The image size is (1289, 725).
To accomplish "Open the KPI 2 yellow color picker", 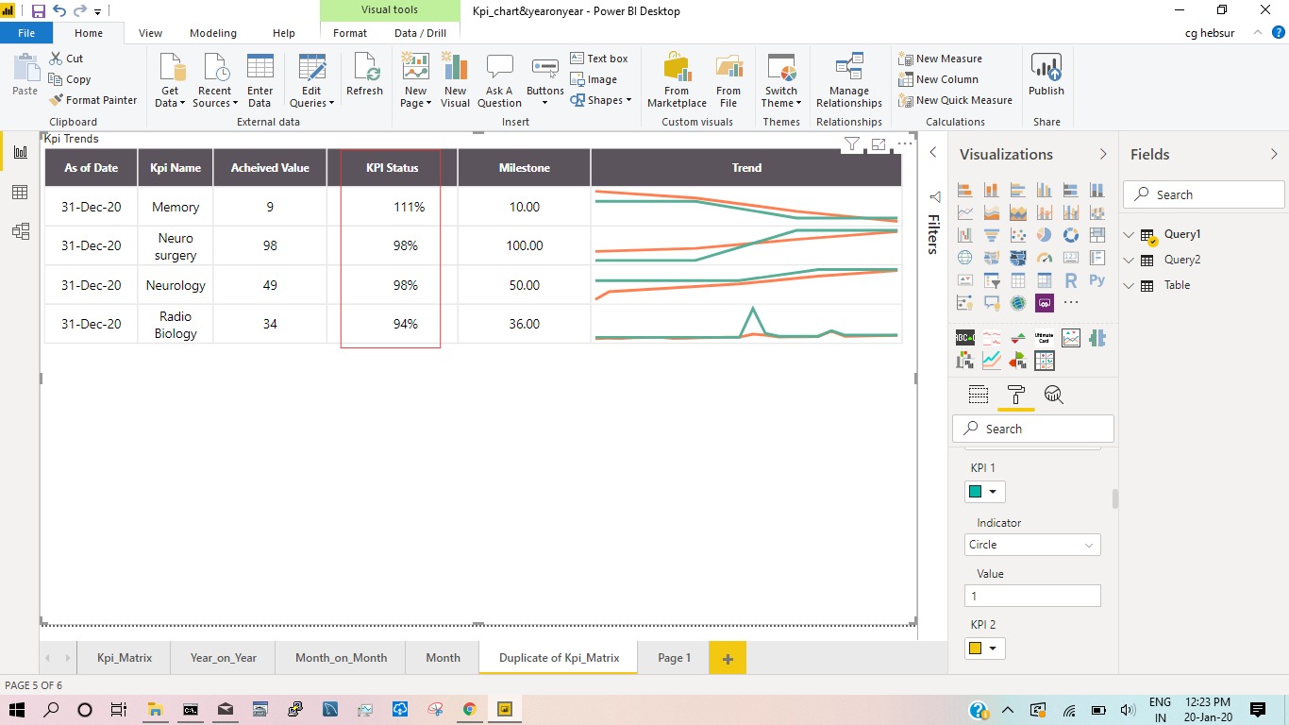I will (984, 649).
